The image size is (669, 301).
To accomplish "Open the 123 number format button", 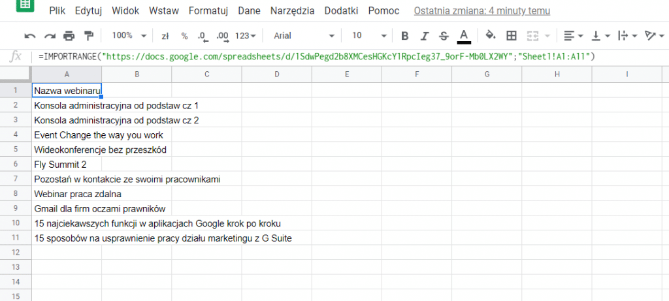I will click(x=245, y=36).
